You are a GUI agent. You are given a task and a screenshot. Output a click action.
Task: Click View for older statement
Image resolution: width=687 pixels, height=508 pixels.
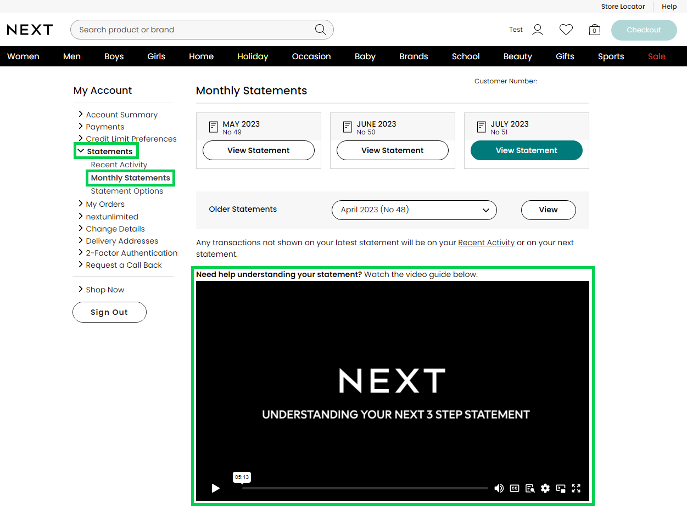click(x=549, y=210)
